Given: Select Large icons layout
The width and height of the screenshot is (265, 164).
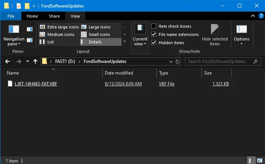Looking at the screenshot, I should click(96, 27).
